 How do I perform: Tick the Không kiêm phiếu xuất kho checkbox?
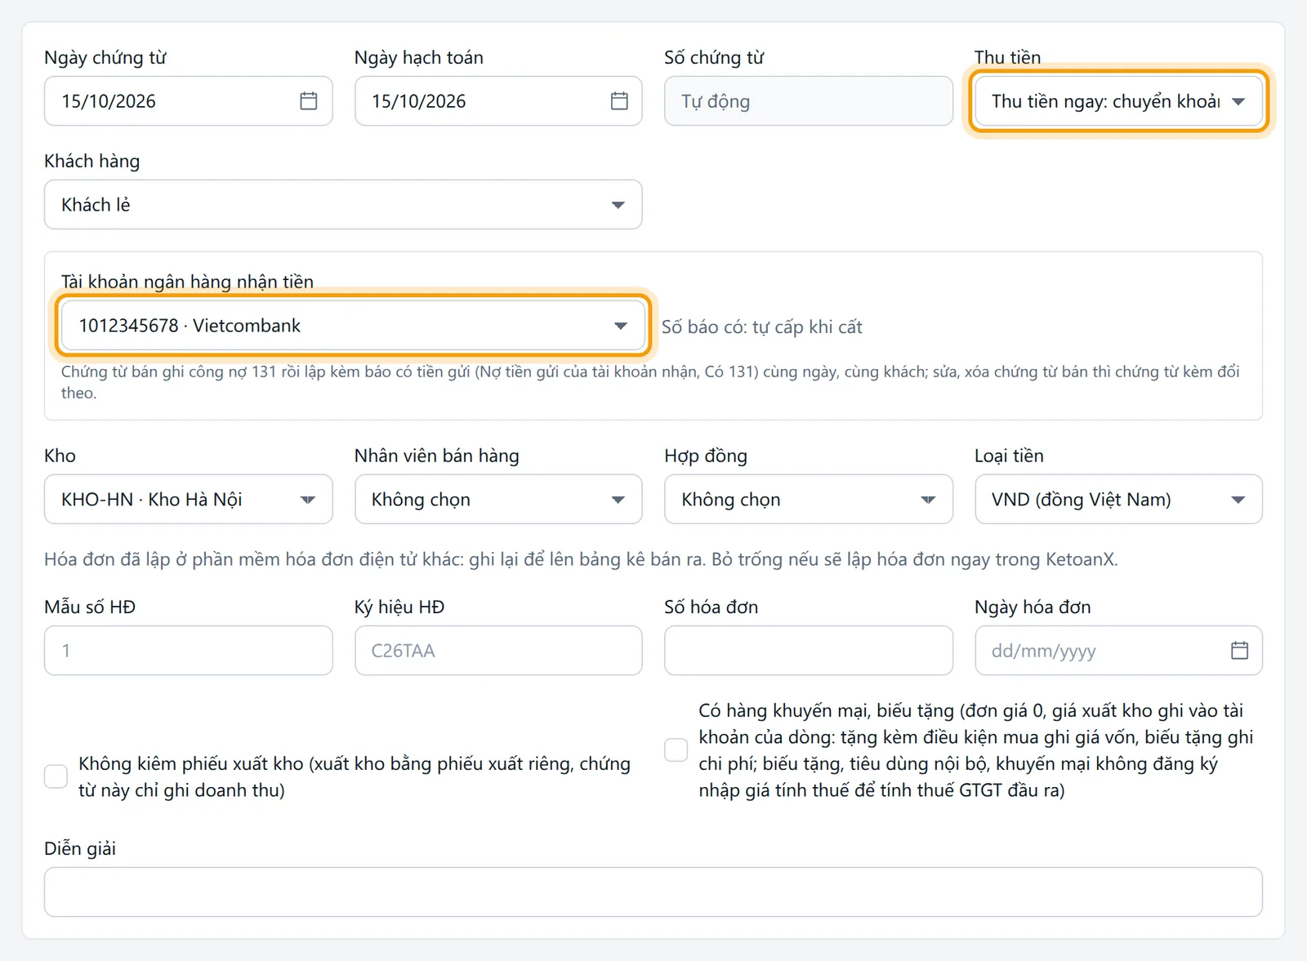(x=56, y=776)
